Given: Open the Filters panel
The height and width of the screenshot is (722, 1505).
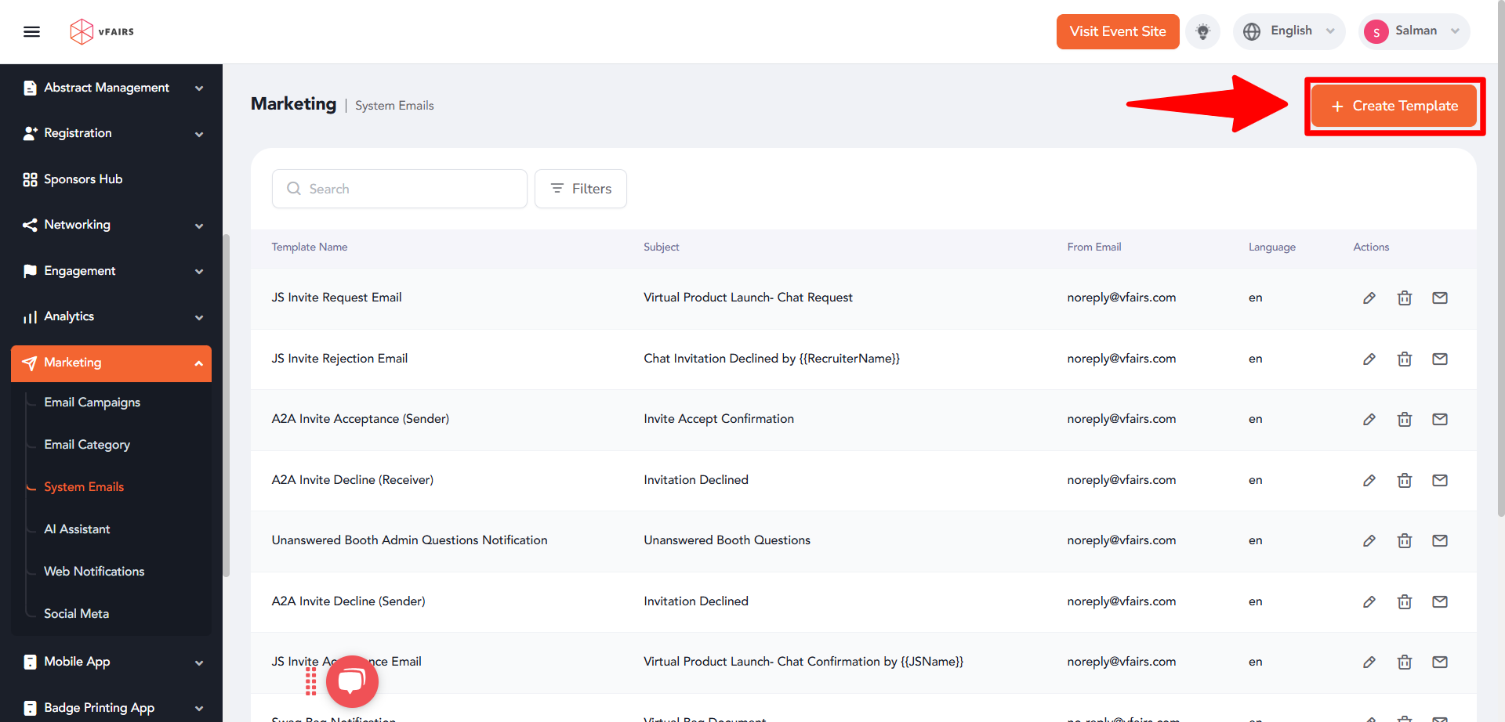Looking at the screenshot, I should 580,189.
